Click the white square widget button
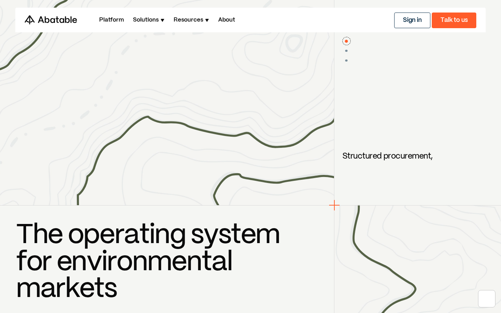The width and height of the screenshot is (501, 313). [487, 299]
